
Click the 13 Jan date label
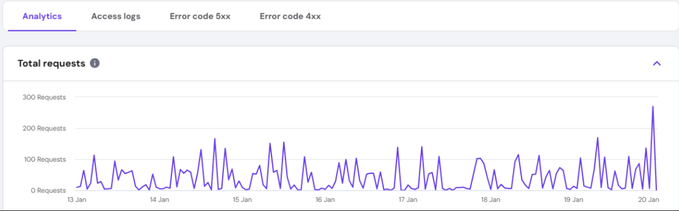point(76,200)
